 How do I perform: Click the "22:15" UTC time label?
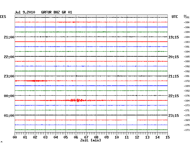[x=174, y=96]
